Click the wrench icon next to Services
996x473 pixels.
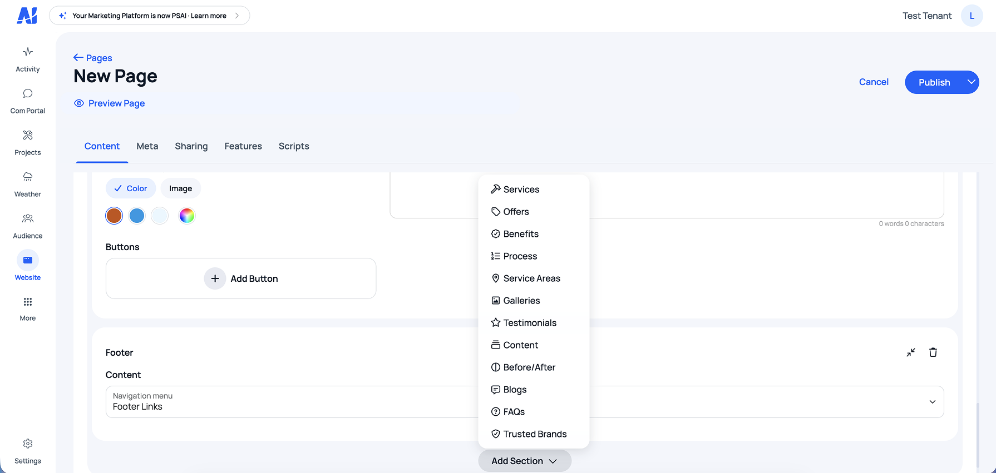click(496, 189)
